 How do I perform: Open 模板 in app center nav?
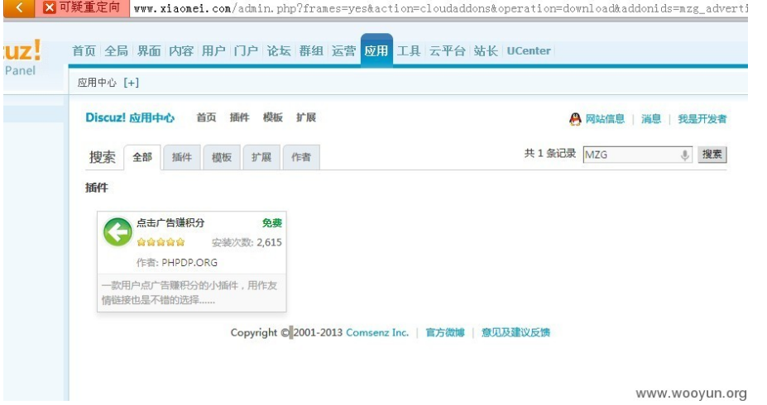coord(273,117)
